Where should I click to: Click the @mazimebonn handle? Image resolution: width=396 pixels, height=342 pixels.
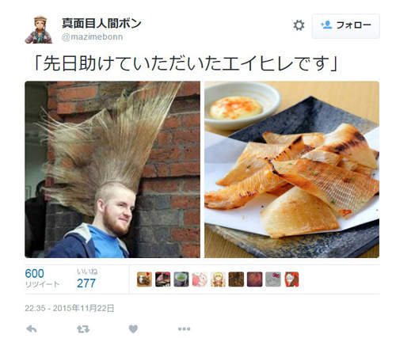92,36
